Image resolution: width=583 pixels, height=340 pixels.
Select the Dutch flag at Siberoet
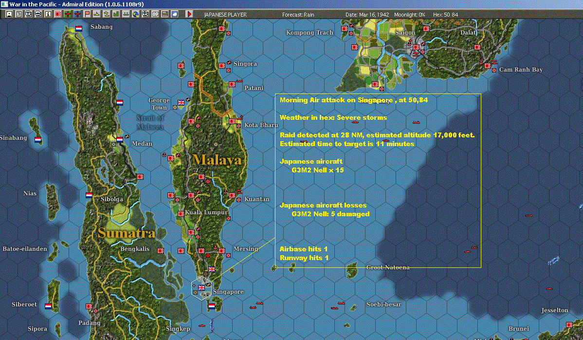(48, 306)
